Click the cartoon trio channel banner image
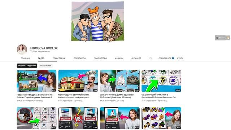Screen dimensions: 231x130 point(98,21)
